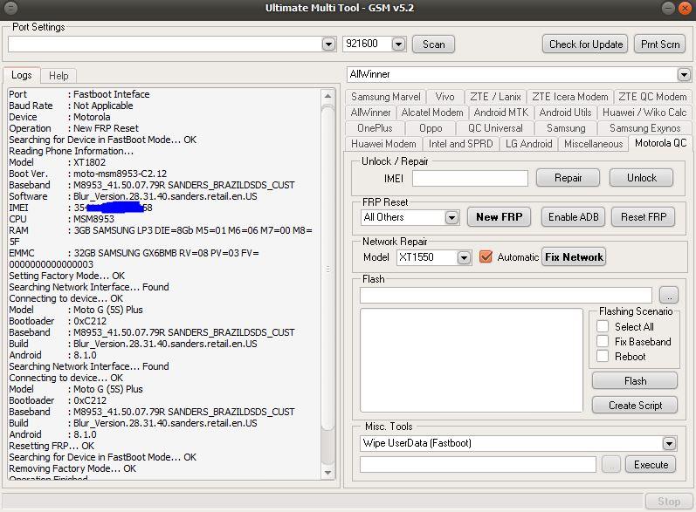Click the Unlock button

click(x=641, y=178)
